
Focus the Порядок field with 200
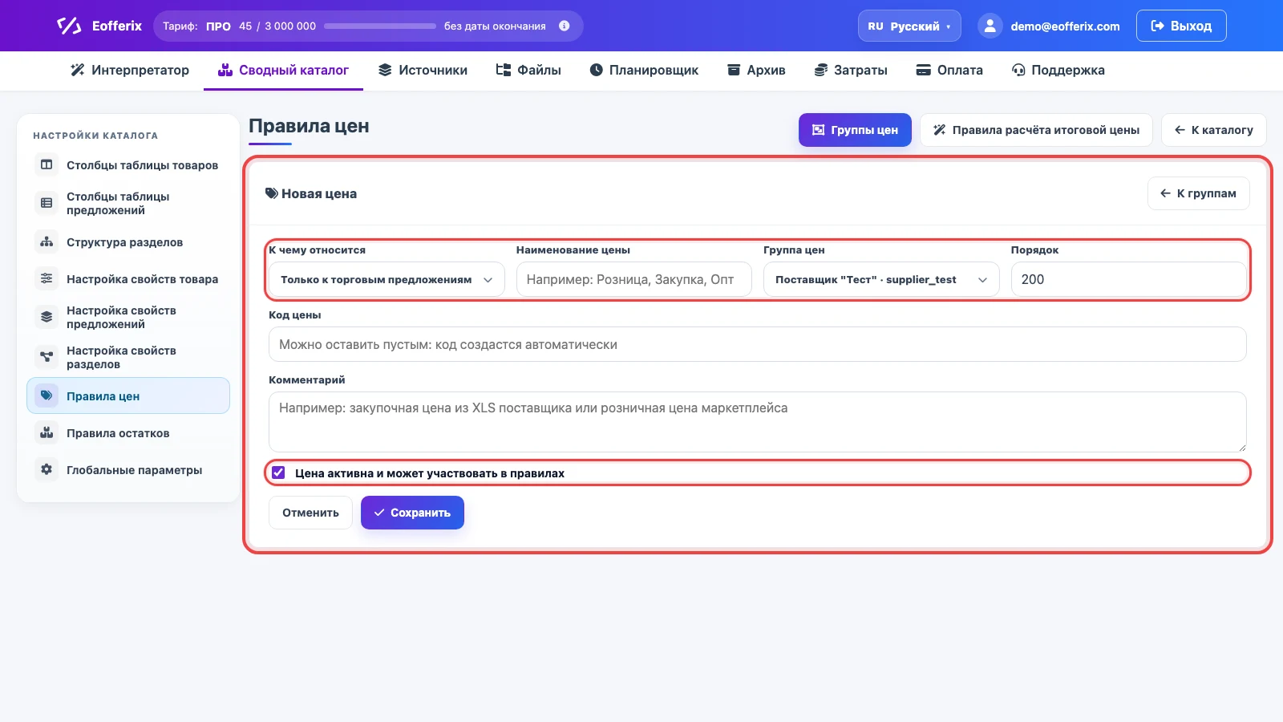pyautogui.click(x=1129, y=279)
